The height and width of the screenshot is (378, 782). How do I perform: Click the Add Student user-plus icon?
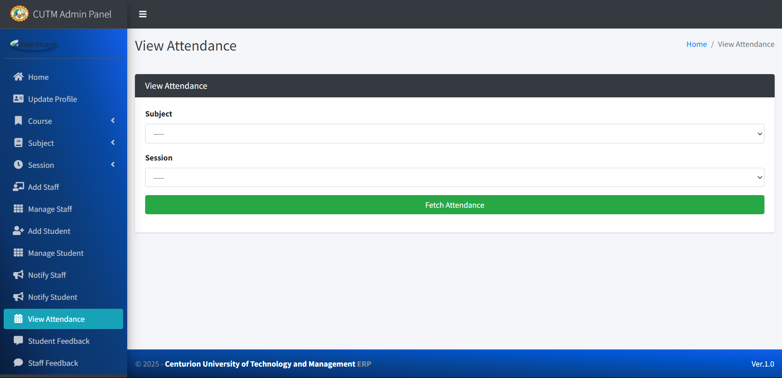(18, 231)
